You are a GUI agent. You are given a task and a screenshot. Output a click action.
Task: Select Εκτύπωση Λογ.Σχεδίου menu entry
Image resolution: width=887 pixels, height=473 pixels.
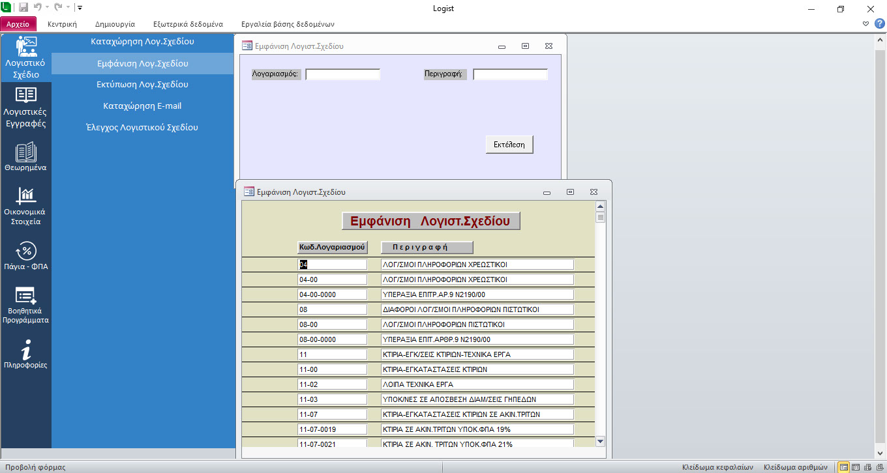pyautogui.click(x=143, y=85)
